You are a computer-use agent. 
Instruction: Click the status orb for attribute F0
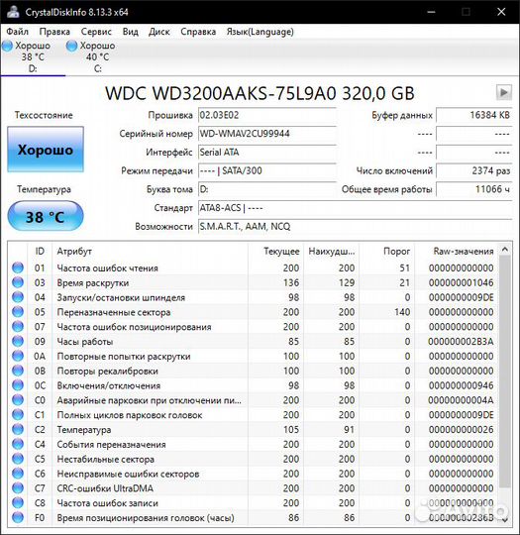pos(18,517)
